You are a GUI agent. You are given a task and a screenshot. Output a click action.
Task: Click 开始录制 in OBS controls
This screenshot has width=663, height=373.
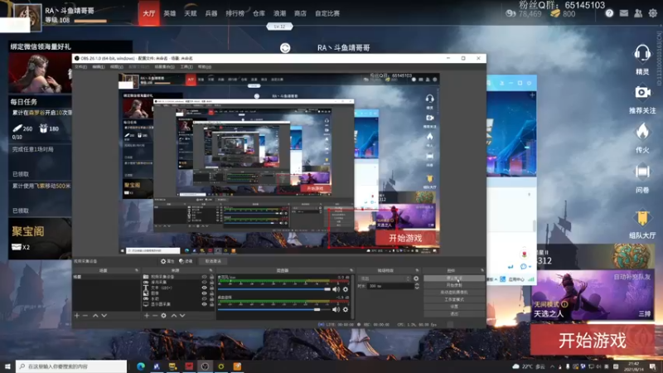tap(454, 285)
